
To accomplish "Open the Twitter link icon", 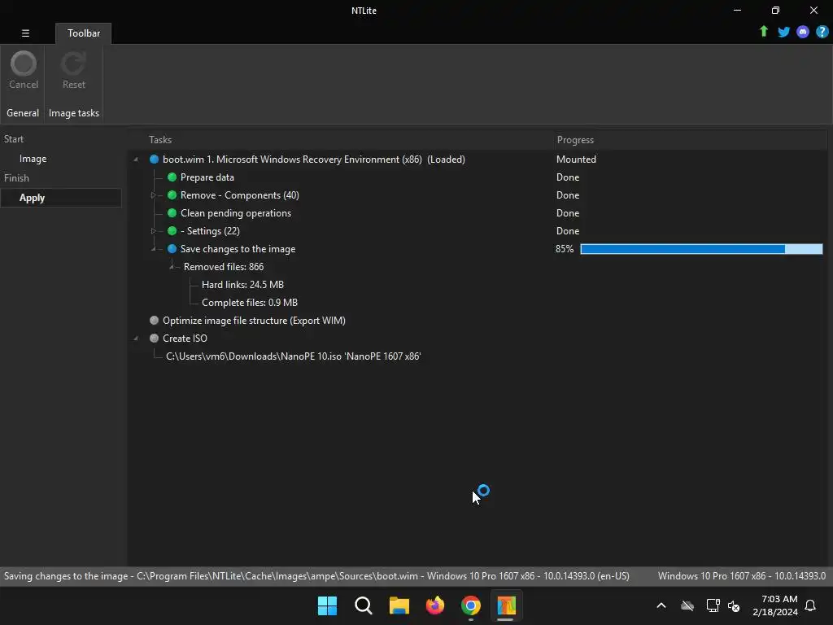I will [x=783, y=32].
